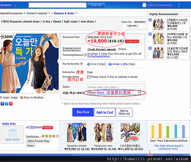
Task: Open the MINI SHOP house icon
Action: pyautogui.click(x=13, y=132)
